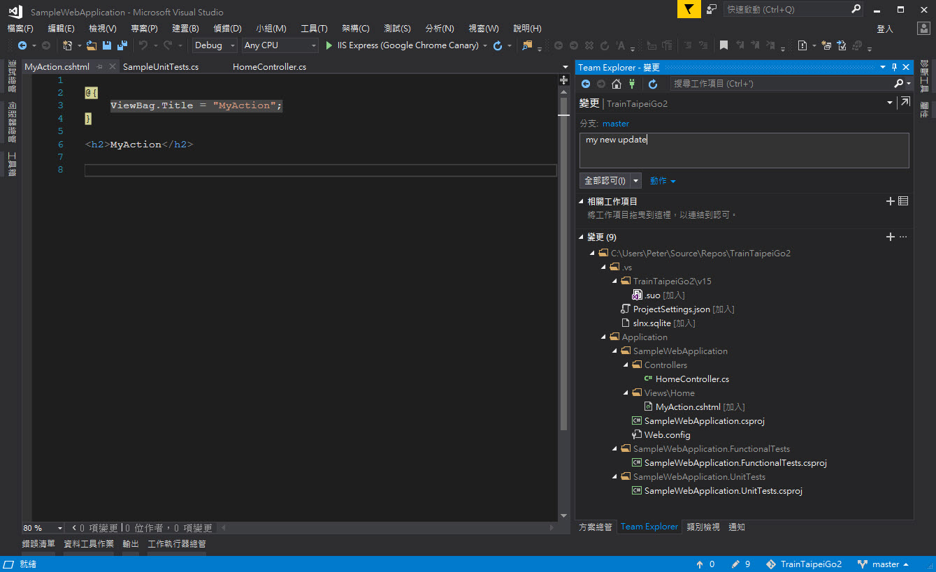Viewport: 936px width, 572px height.
Task: Click the Find in Files toolbar icon
Action: [527, 45]
